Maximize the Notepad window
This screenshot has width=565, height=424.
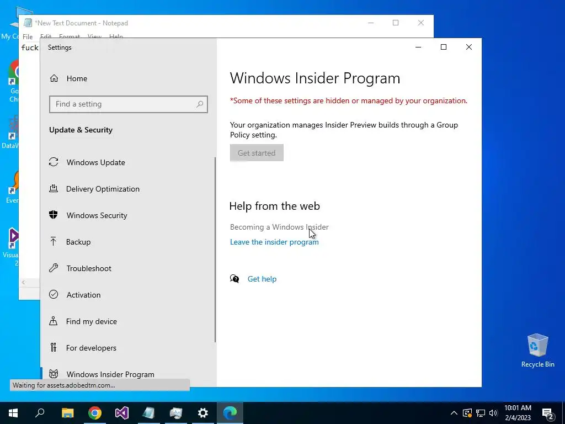[396, 23]
